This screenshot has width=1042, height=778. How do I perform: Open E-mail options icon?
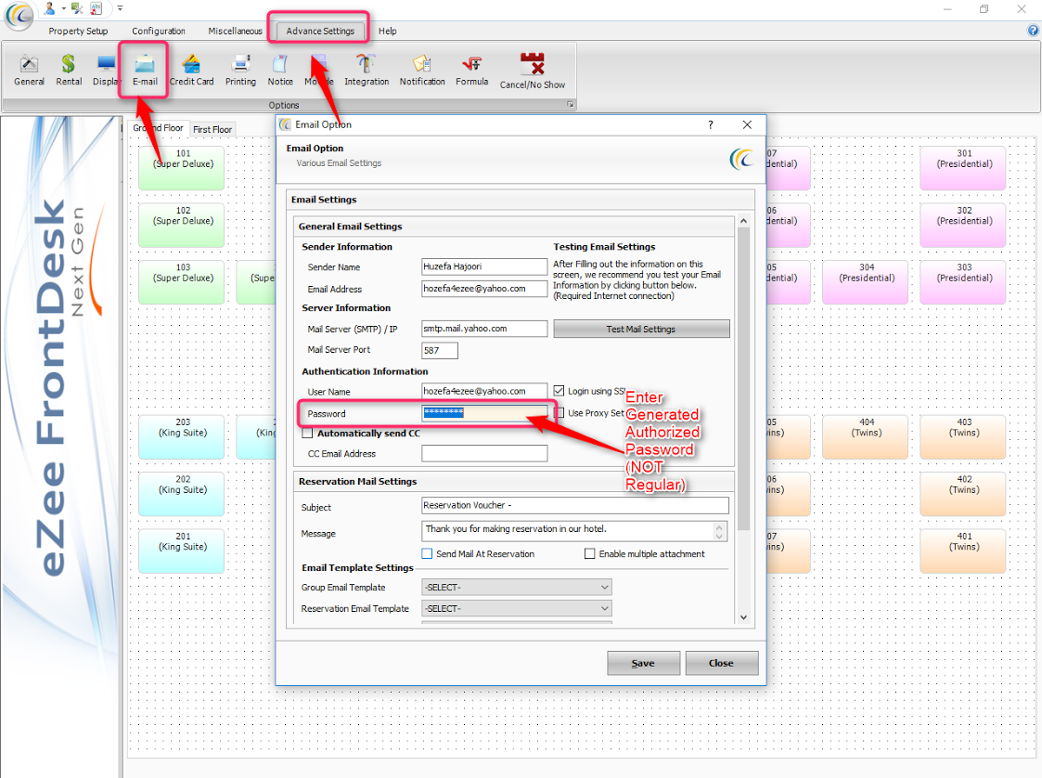pos(144,71)
